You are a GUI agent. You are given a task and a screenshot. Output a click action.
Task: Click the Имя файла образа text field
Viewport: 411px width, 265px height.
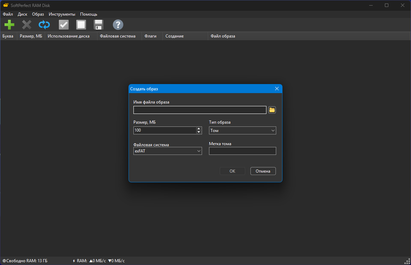pos(200,110)
